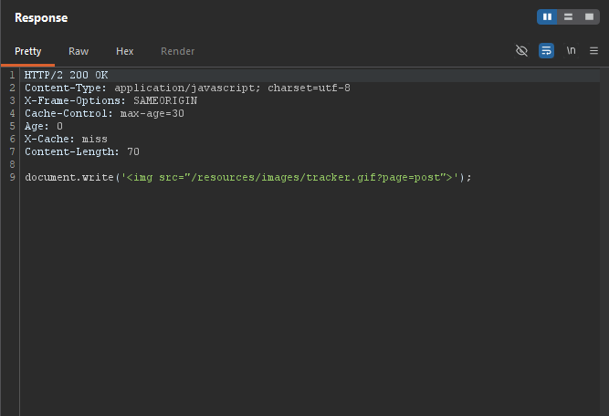
Task: Switch to side-by-side layout view
Action: tap(547, 17)
